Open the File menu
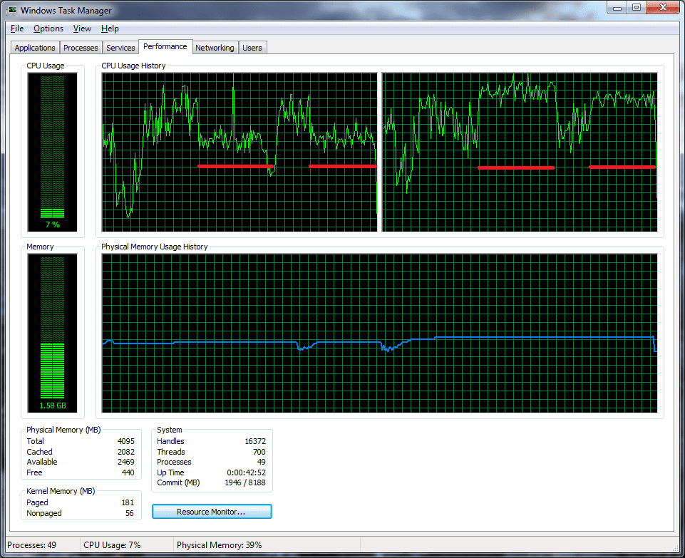The image size is (685, 558). pyautogui.click(x=17, y=29)
